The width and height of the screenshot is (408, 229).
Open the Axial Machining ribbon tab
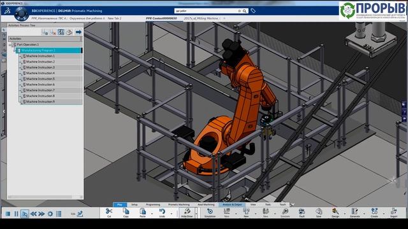[206, 205]
